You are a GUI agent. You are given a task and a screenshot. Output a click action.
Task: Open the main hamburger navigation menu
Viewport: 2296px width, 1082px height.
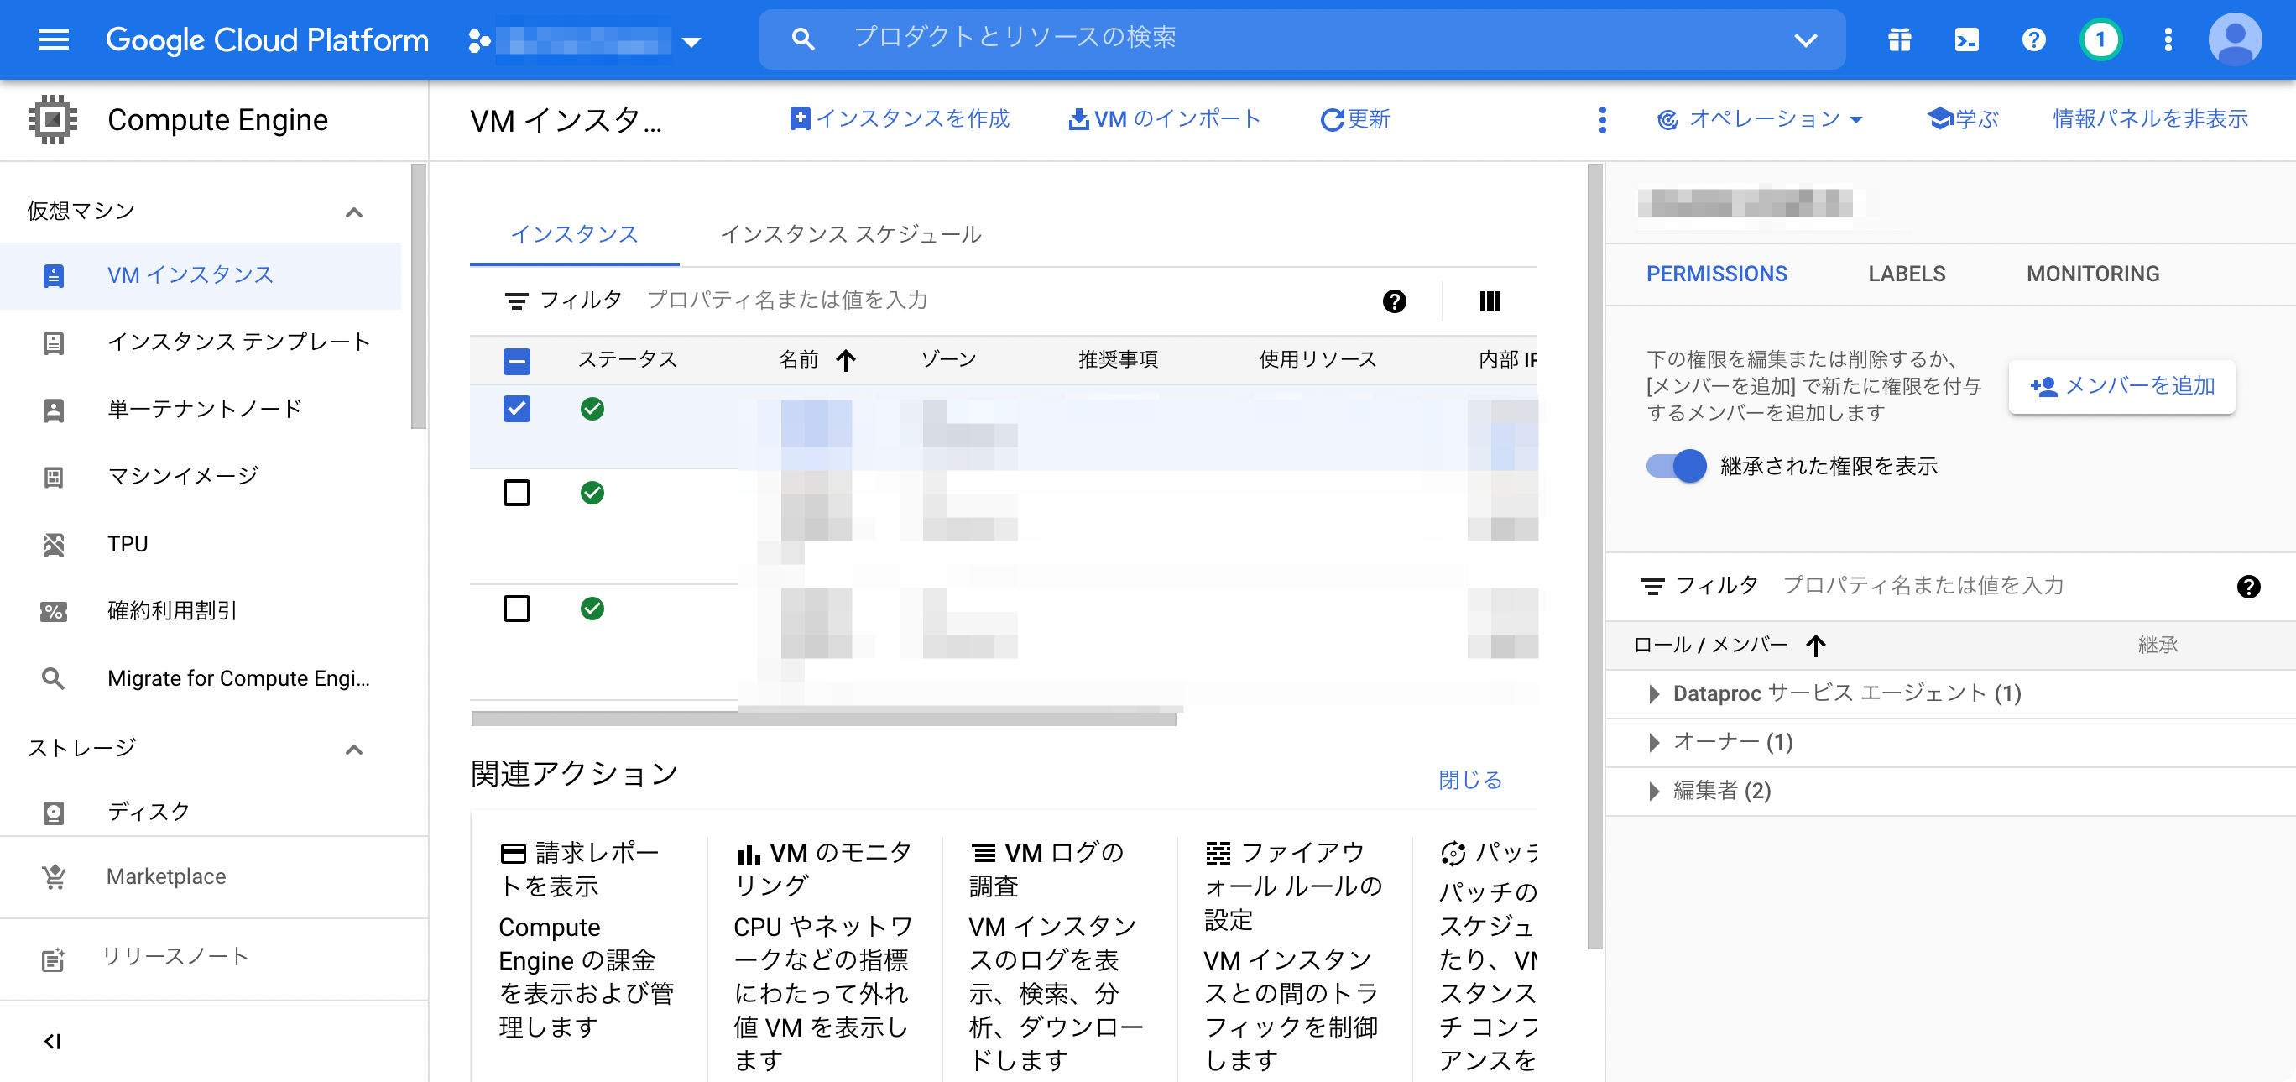tap(54, 39)
